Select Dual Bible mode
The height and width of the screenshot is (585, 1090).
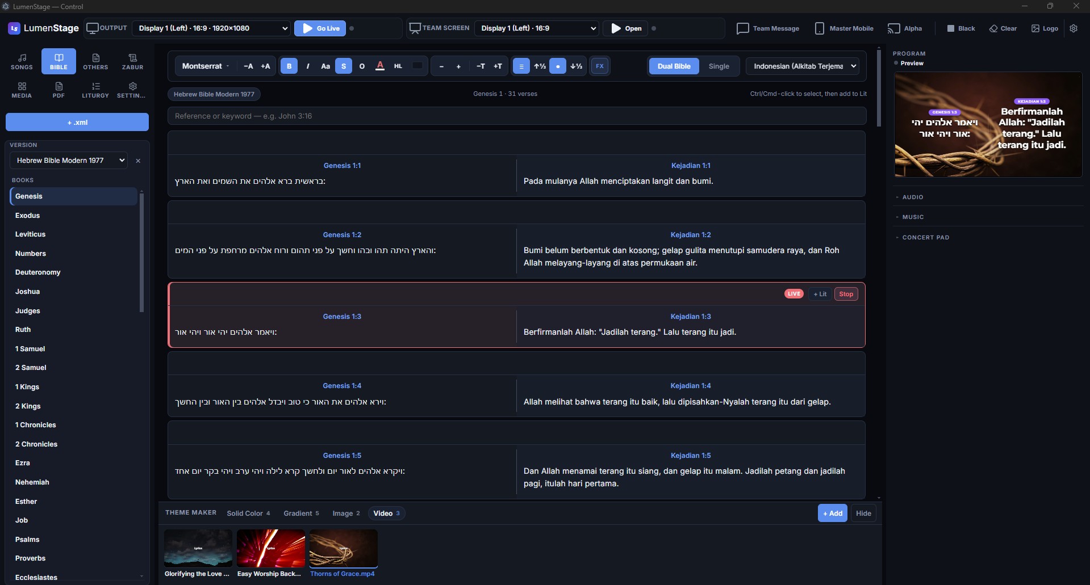pos(674,66)
